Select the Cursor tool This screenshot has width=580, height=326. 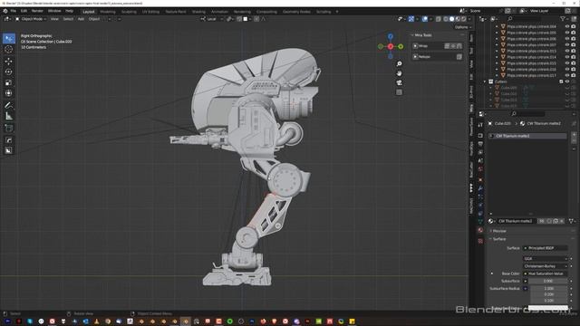click(x=9, y=49)
